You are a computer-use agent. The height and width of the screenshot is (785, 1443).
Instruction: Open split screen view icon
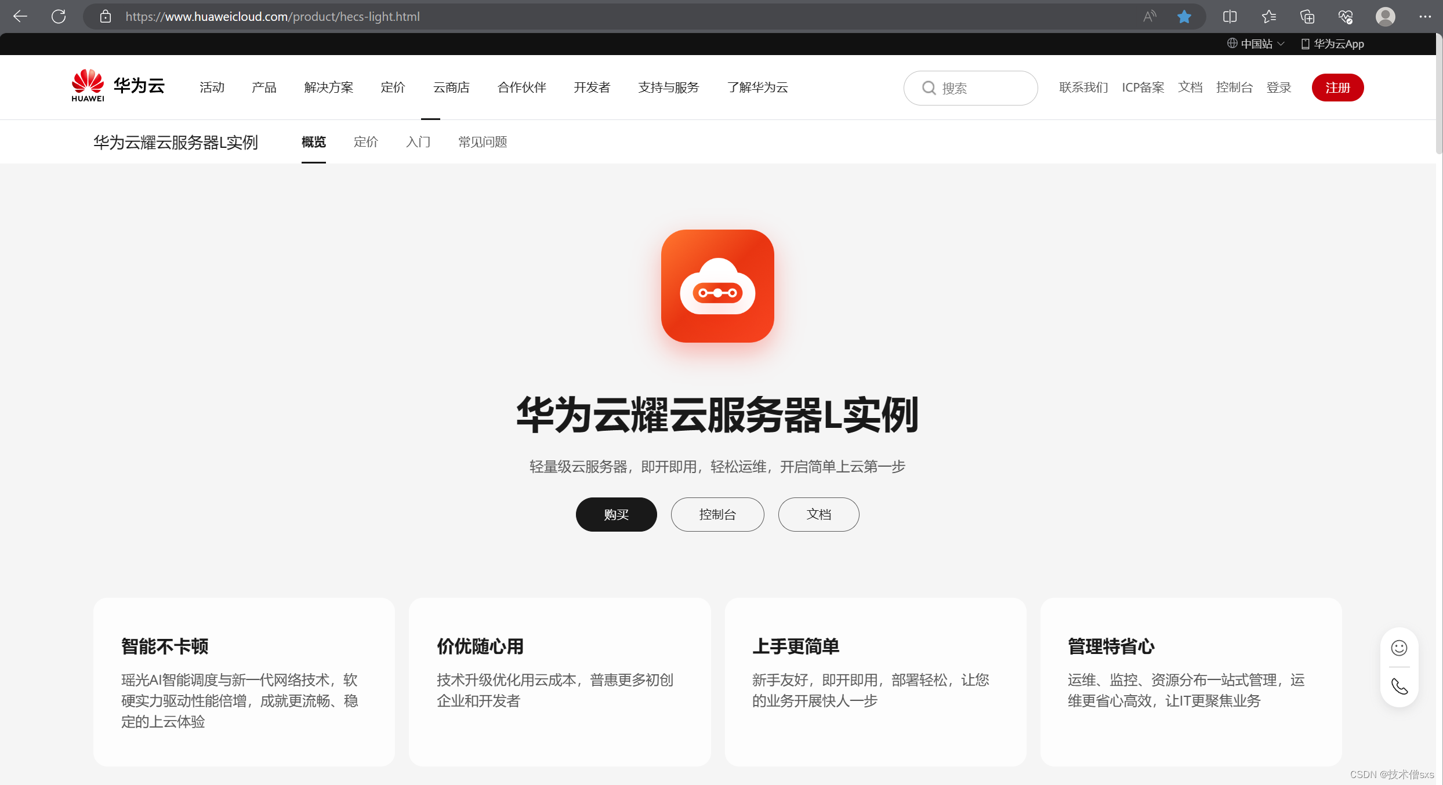pyautogui.click(x=1230, y=16)
